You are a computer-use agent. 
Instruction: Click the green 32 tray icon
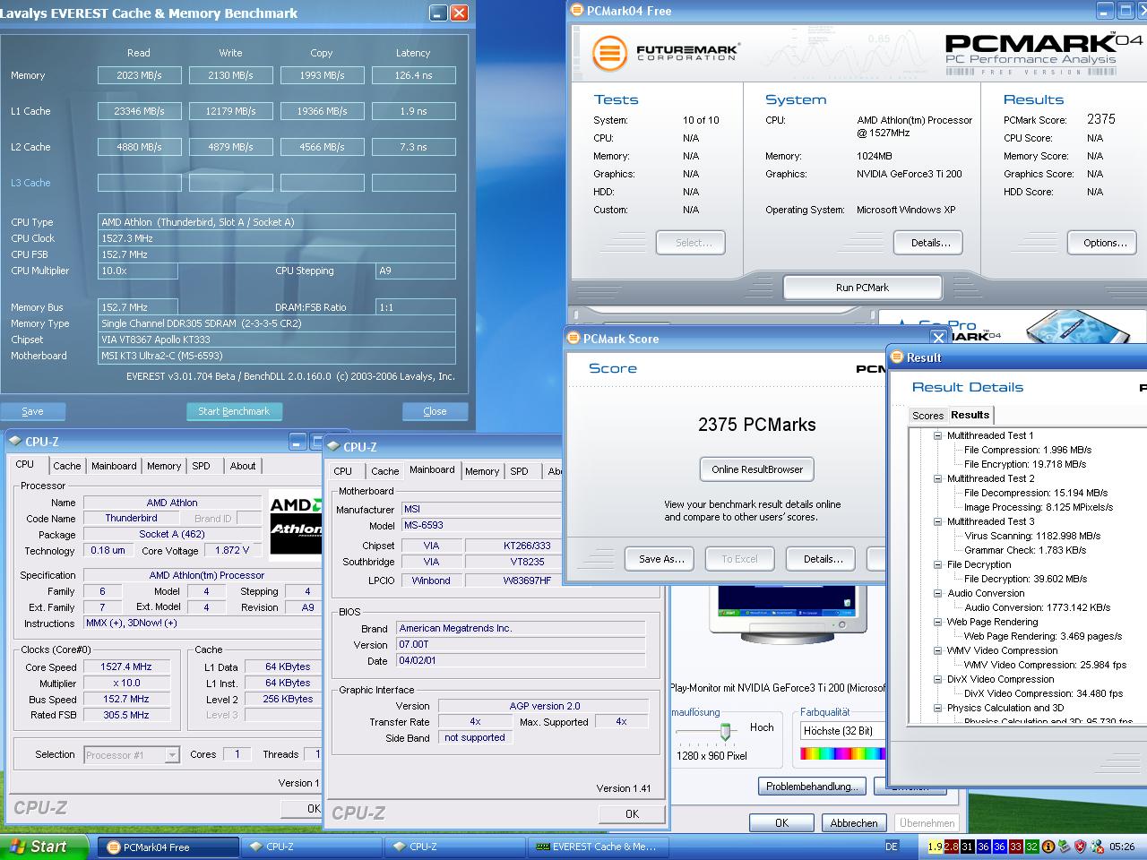1031,847
